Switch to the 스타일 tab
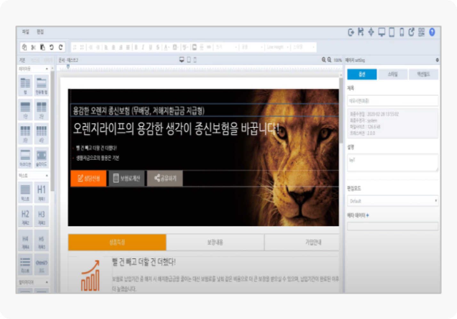The width and height of the screenshot is (457, 319). (393, 74)
